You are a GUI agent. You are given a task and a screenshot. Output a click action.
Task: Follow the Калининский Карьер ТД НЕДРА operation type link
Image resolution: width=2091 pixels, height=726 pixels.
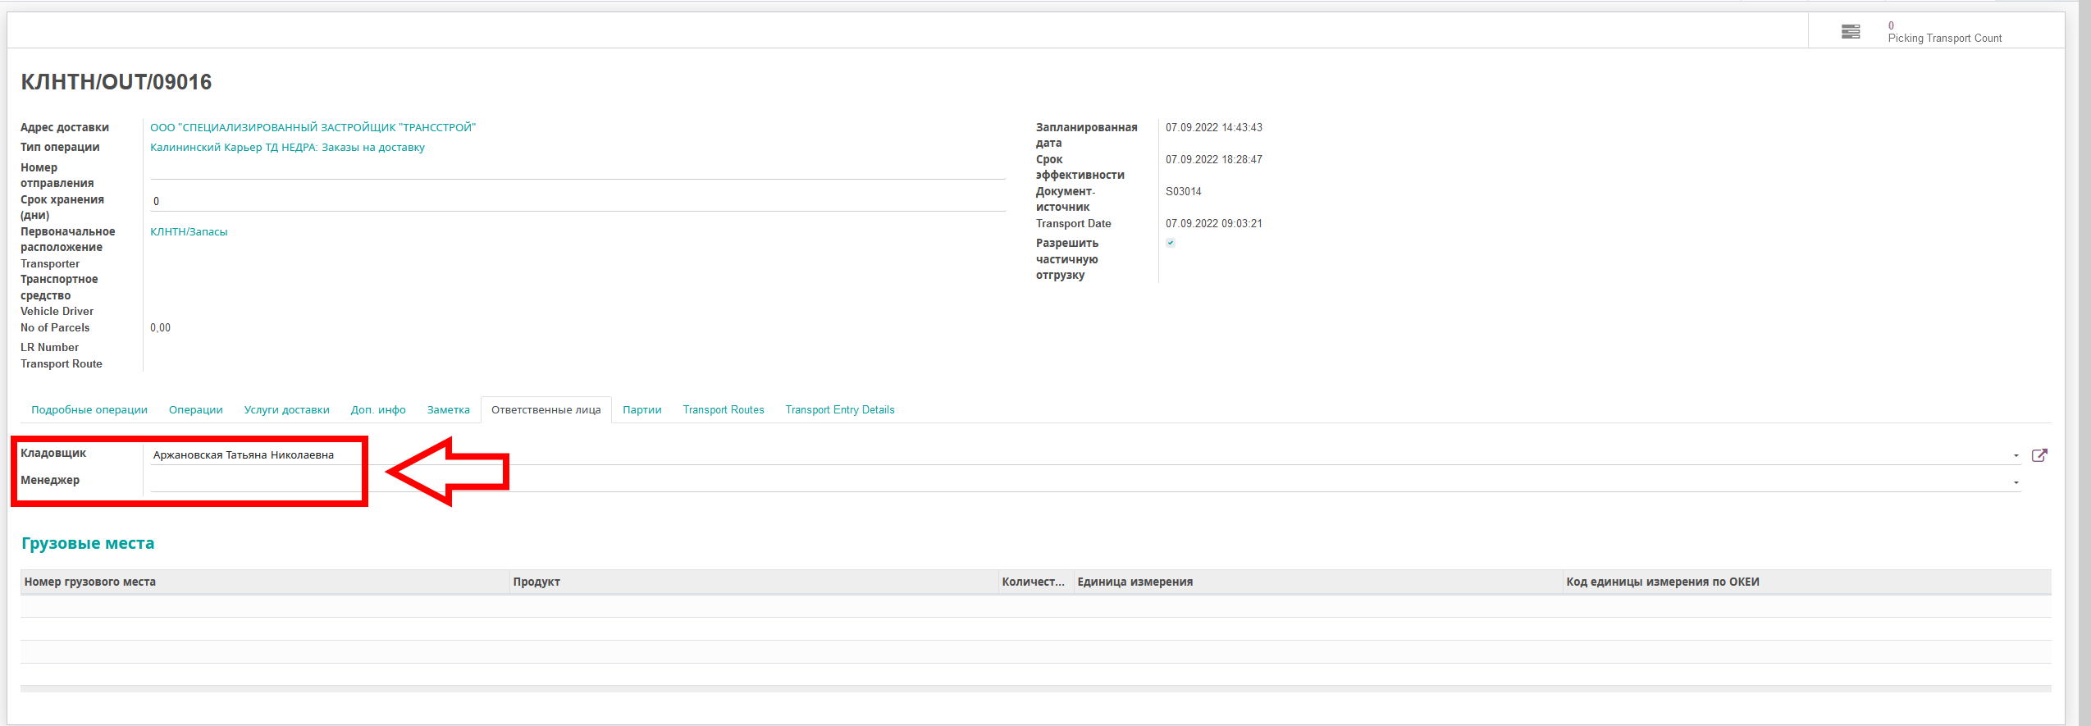pos(287,148)
